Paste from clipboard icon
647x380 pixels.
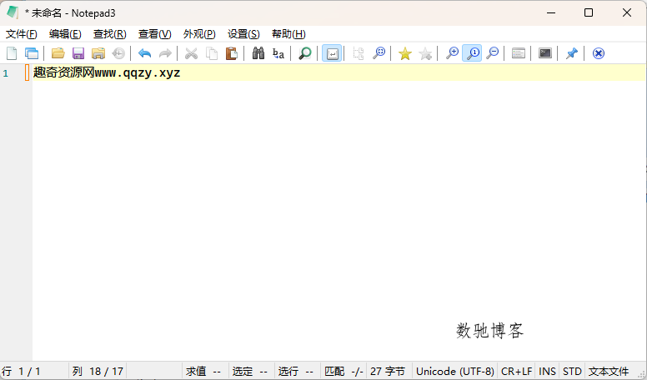tap(232, 53)
